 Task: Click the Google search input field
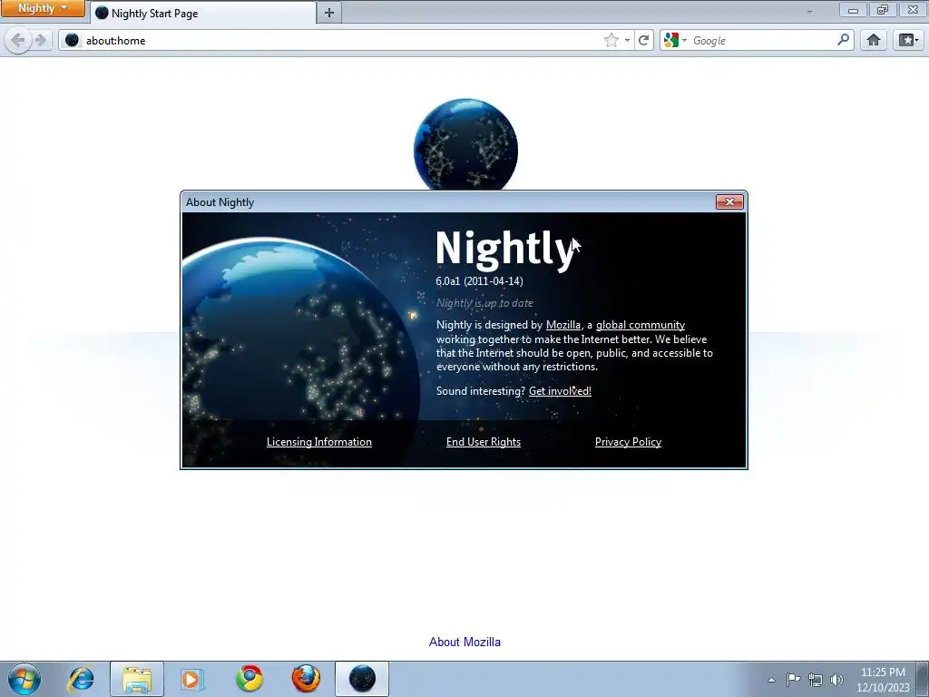click(761, 40)
